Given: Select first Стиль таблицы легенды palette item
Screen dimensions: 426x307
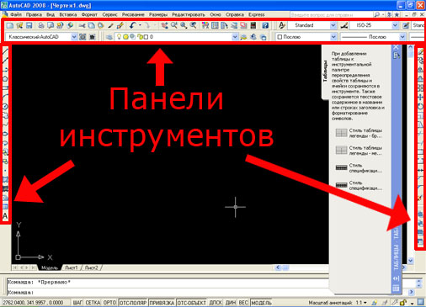Looking at the screenshot, I should click(x=359, y=133).
